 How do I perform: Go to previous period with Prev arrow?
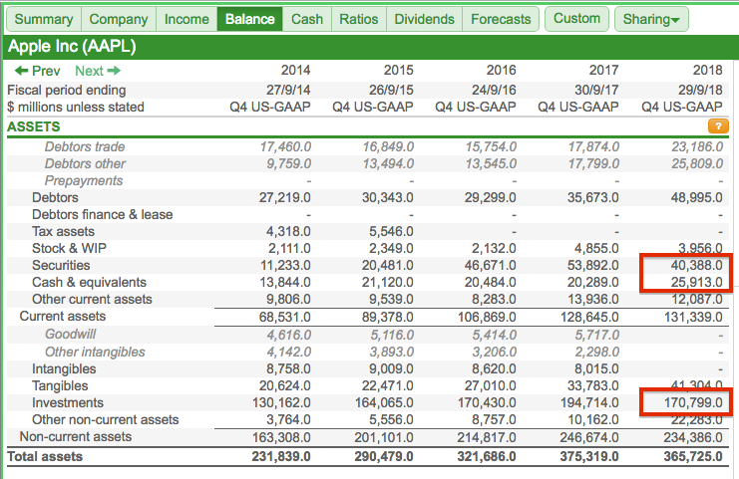tap(37, 71)
